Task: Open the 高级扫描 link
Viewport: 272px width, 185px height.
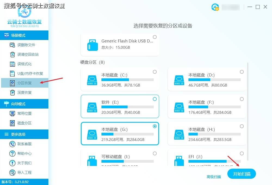Action: coord(214,177)
